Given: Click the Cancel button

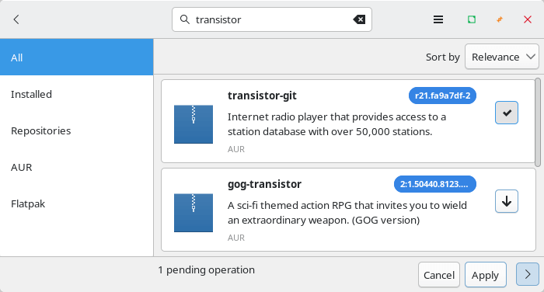Looking at the screenshot, I should coord(439,275).
